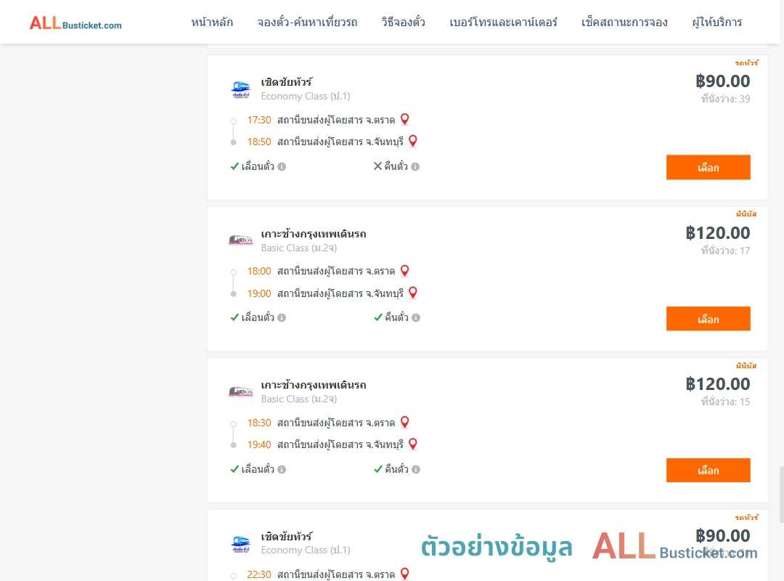This screenshot has width=784, height=581.
Task: Click the 17:30 departure time
Action: (x=259, y=120)
